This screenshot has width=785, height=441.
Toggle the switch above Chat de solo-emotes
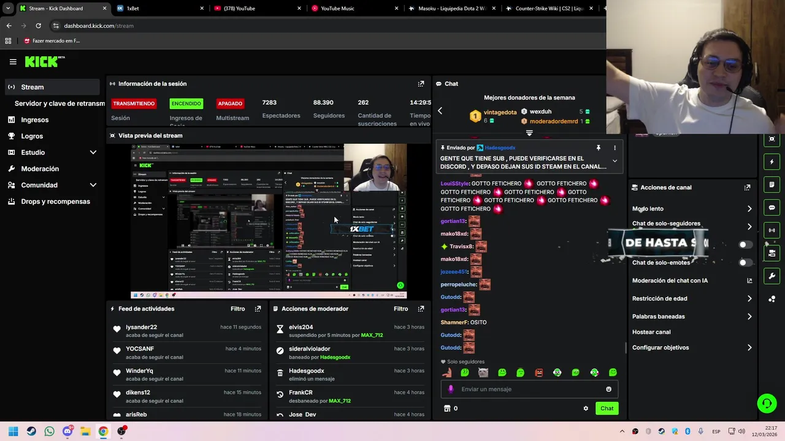pos(745,244)
